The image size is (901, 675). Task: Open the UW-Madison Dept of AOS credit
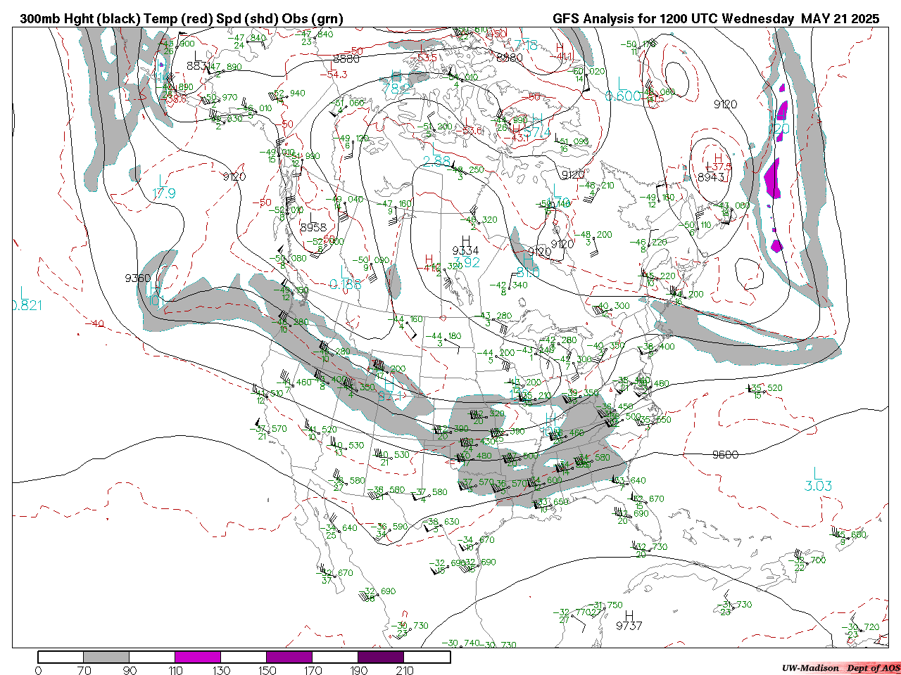pyautogui.click(x=840, y=667)
